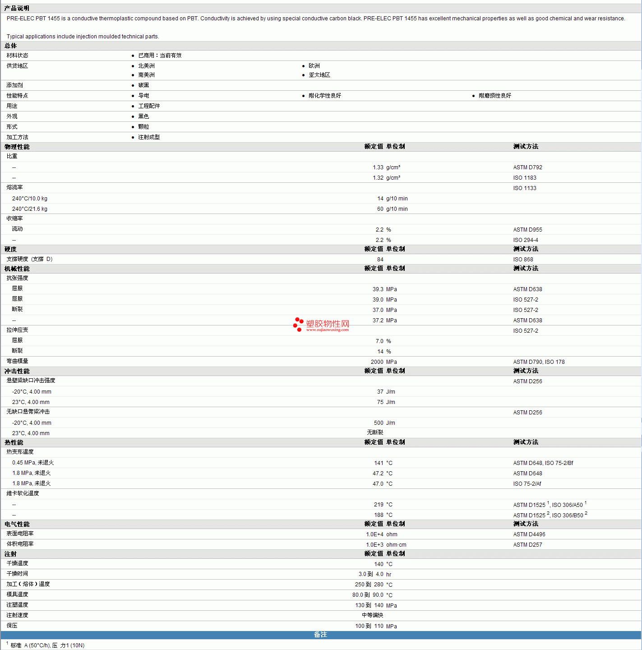The height and width of the screenshot is (650, 642).
Task: Select the 2000 MPa flexural modulus value
Action: (x=384, y=362)
